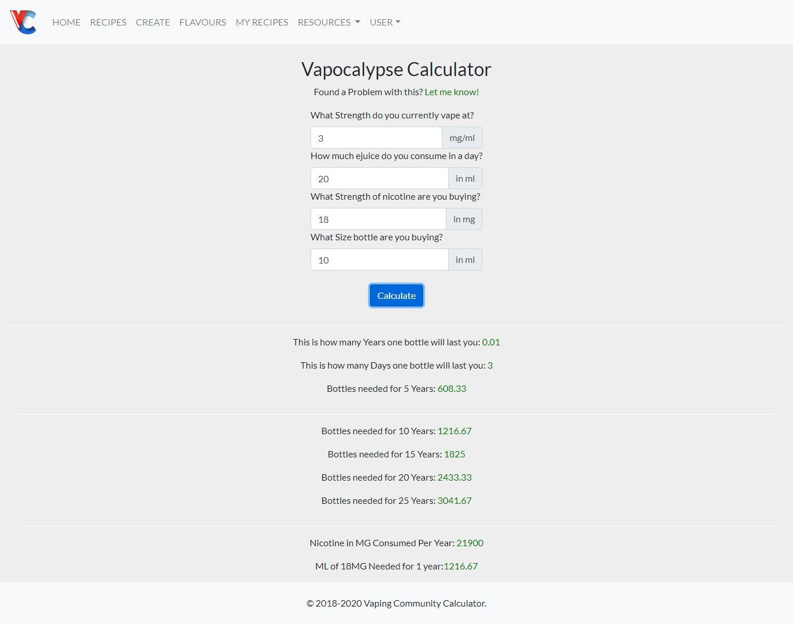The image size is (793, 624).
Task: Click the 20 Years value 2433.33
Action: 455,477
